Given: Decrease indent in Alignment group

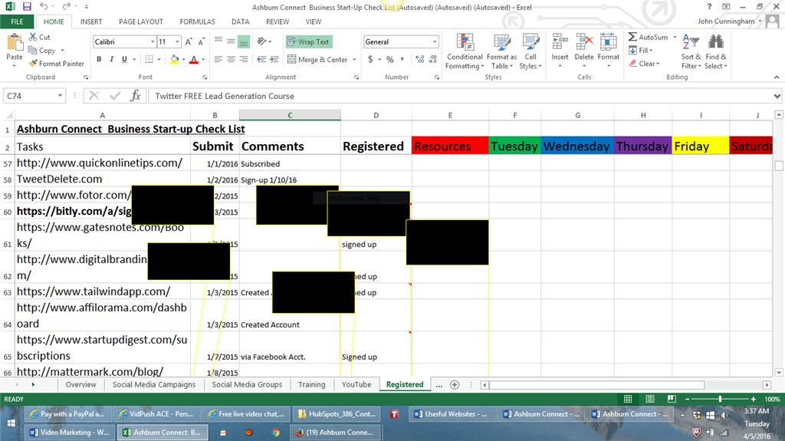Looking at the screenshot, I should [261, 59].
